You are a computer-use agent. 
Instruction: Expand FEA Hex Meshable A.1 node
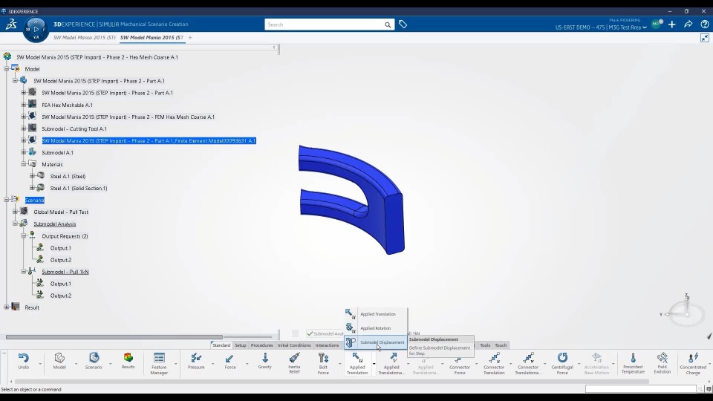24,105
